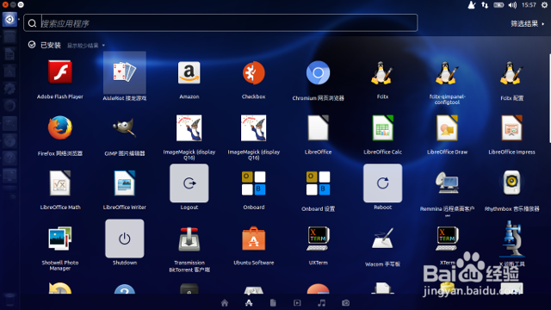This screenshot has height=310, width=551.
Task: Launch Rhythmbox music player
Action: pos(511,183)
